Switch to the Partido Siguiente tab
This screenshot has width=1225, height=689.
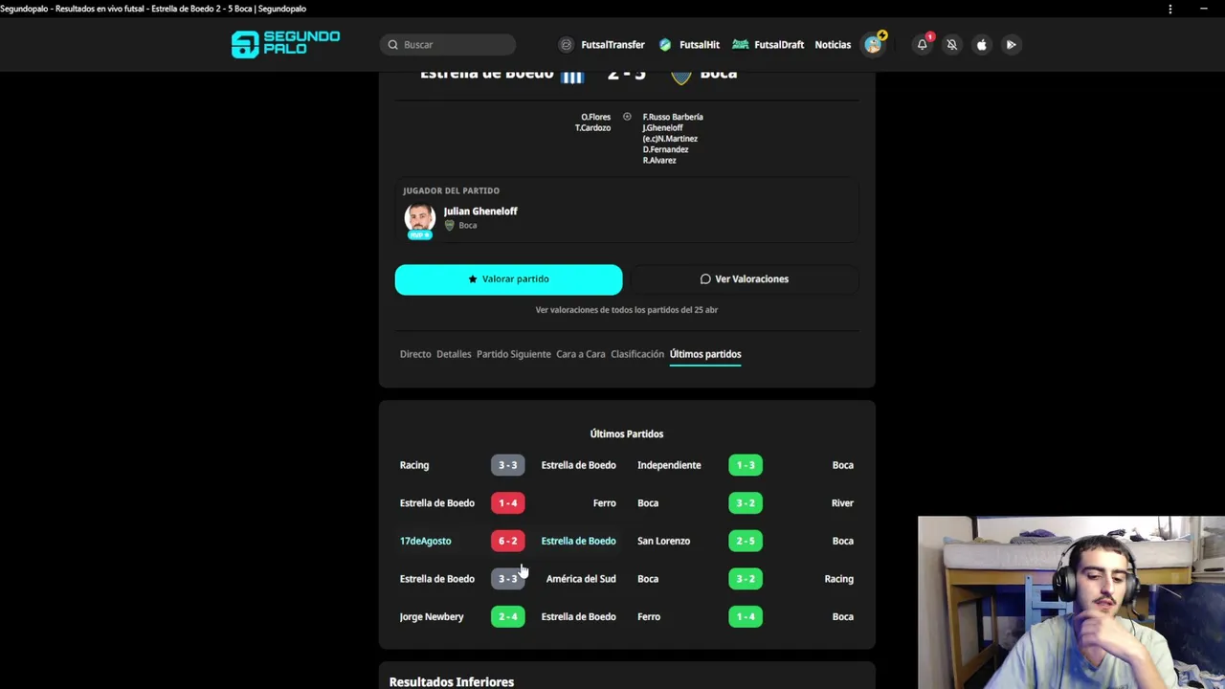coord(514,354)
